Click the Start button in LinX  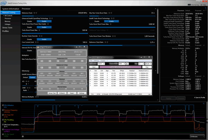[x=94, y=67]
